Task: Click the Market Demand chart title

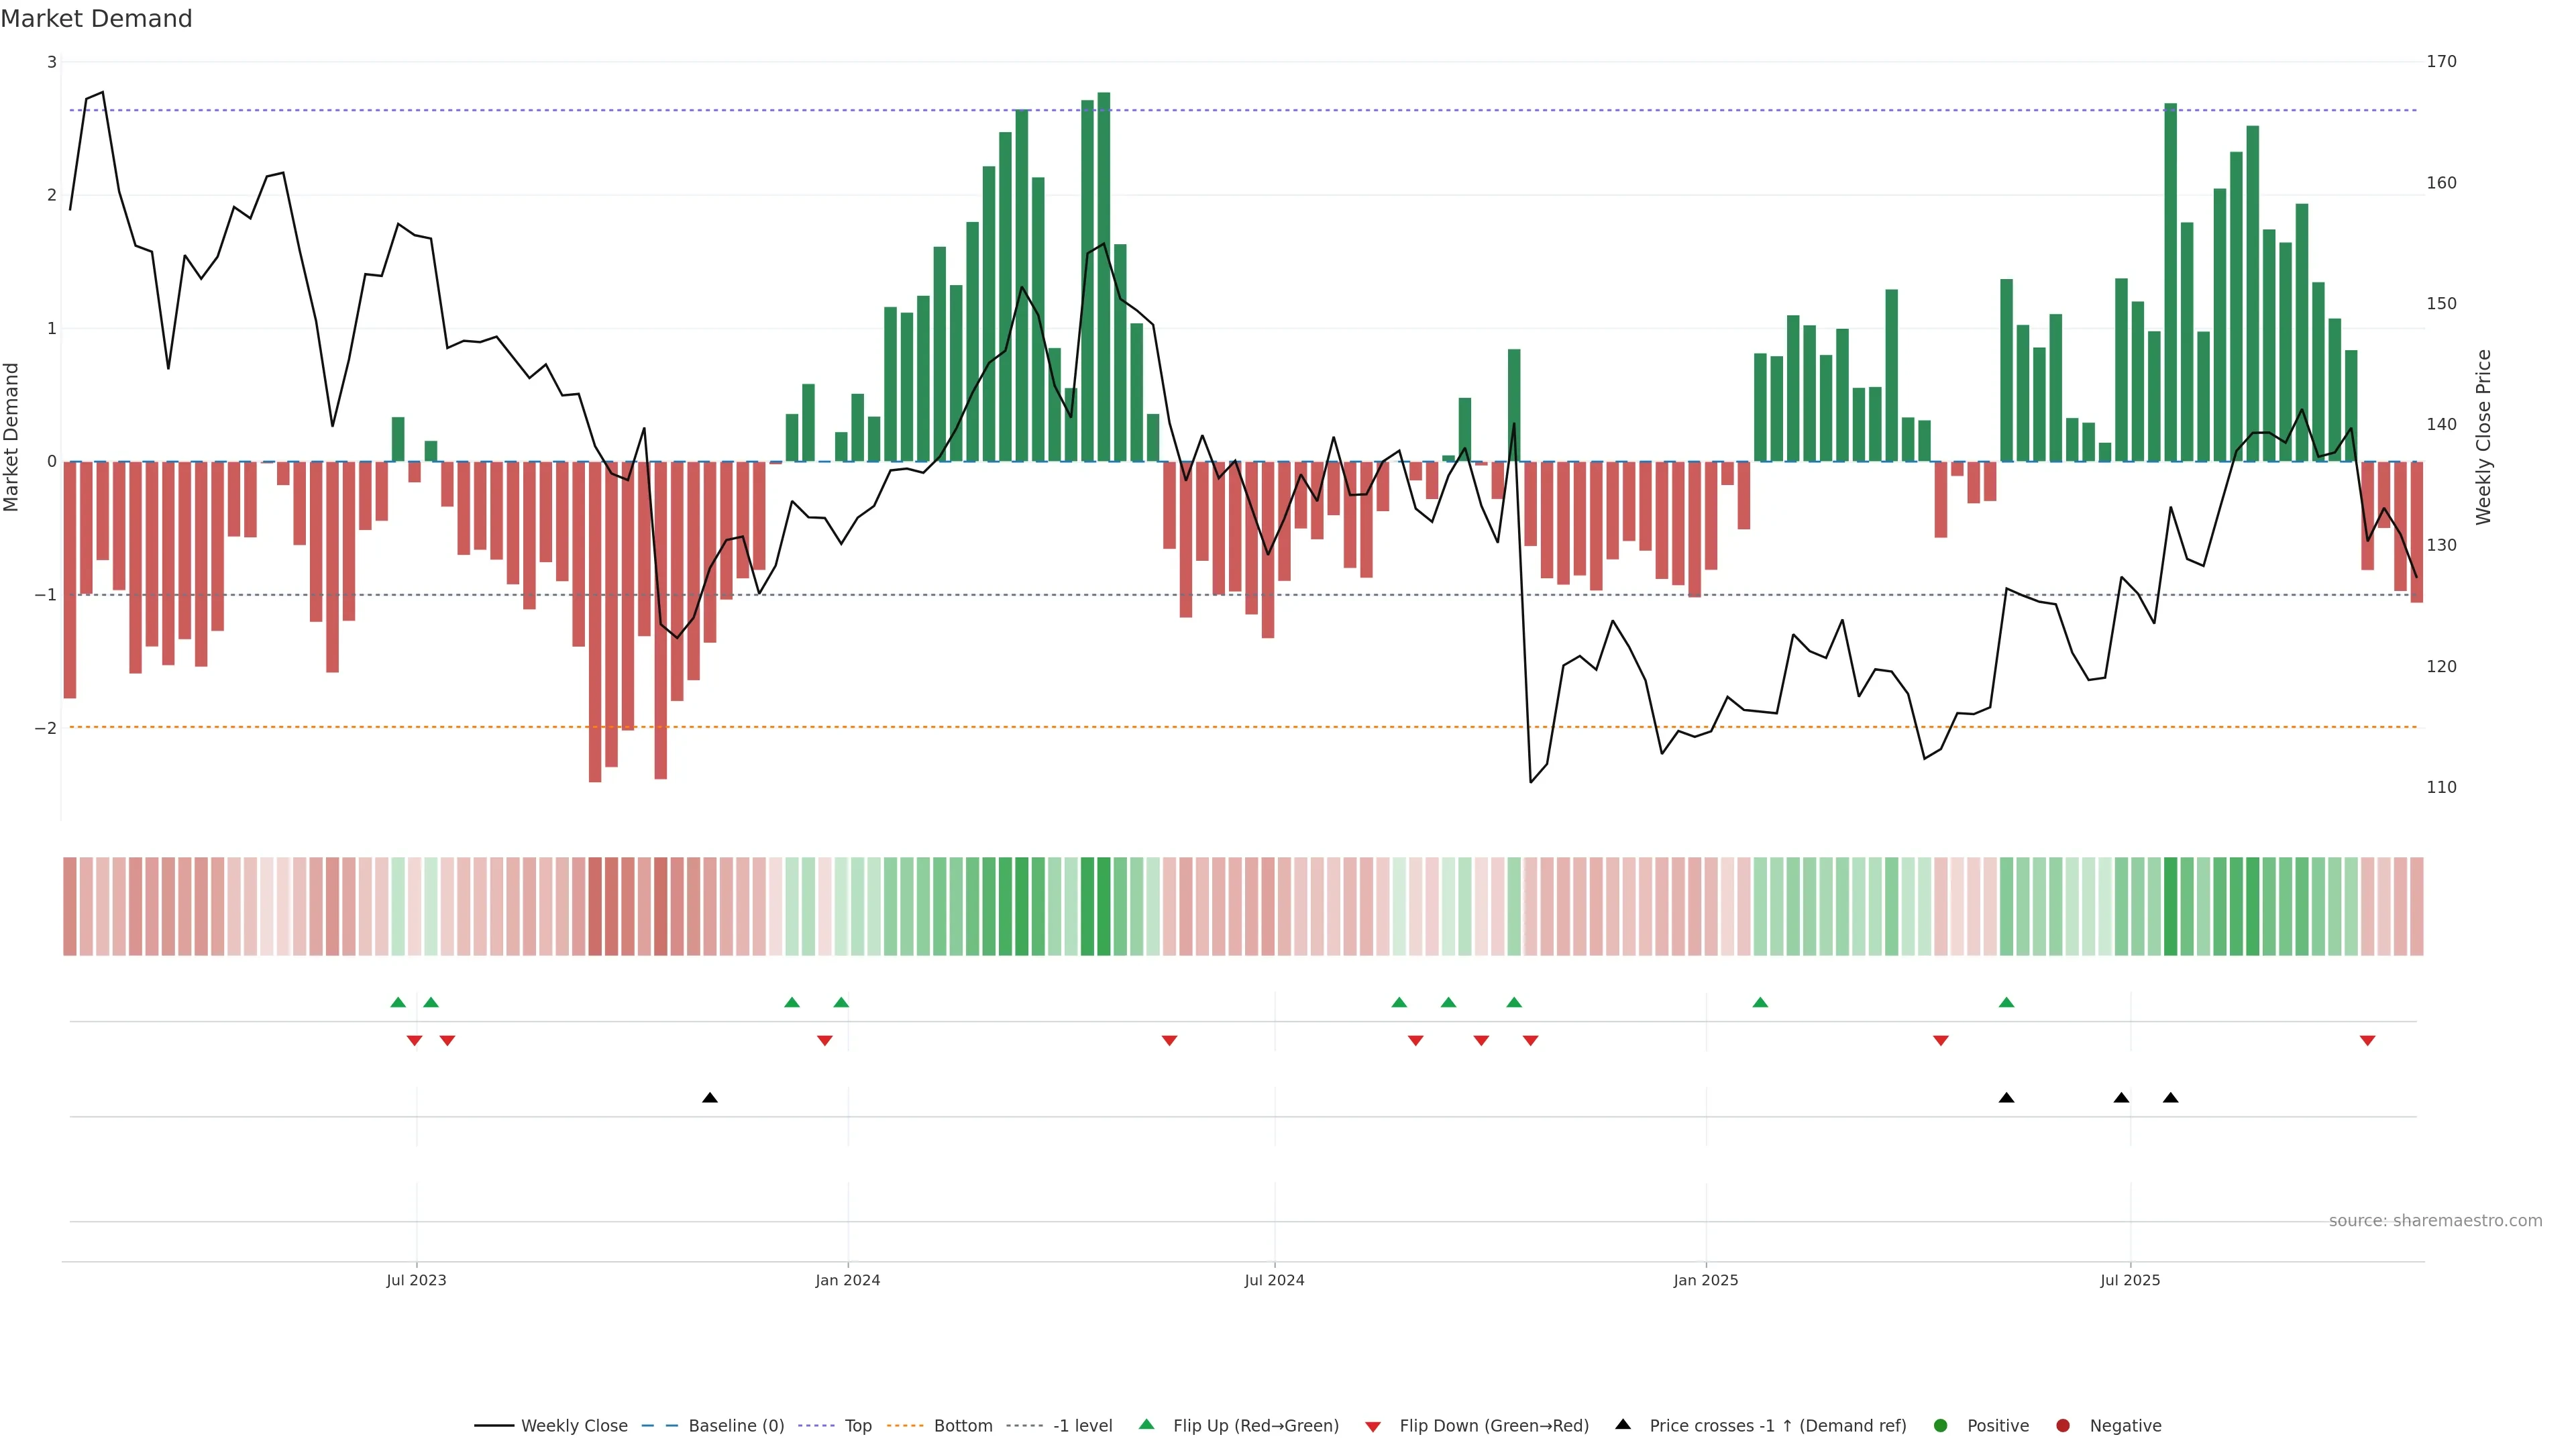Action: pos(96,19)
